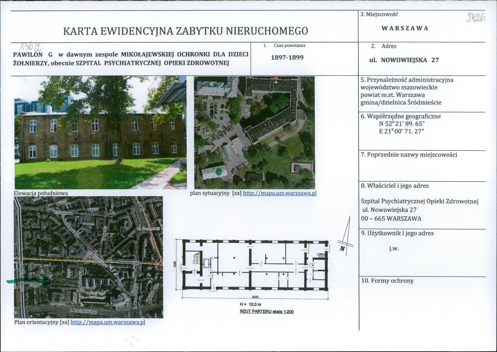Click the text województwo mazowieckie

coord(399,87)
